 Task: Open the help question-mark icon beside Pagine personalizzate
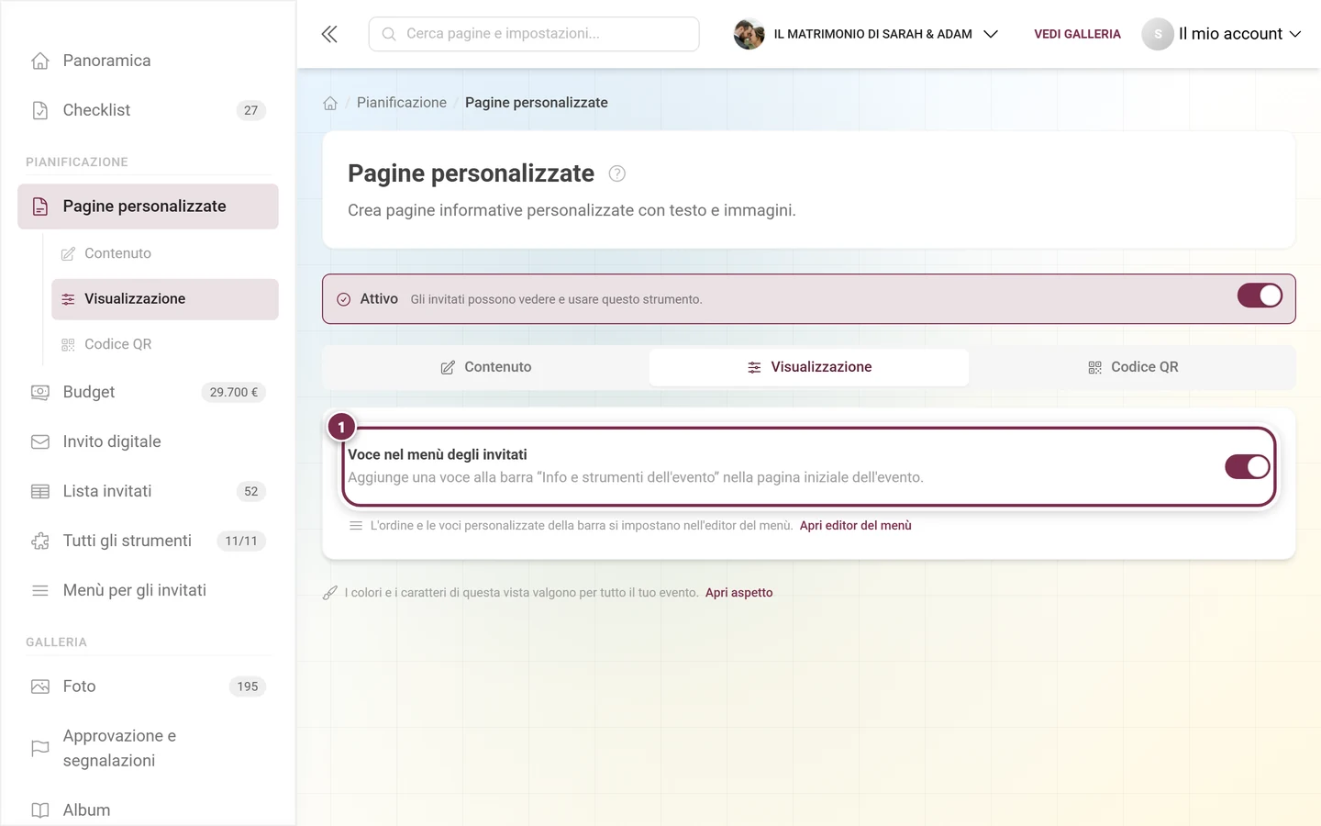(617, 173)
